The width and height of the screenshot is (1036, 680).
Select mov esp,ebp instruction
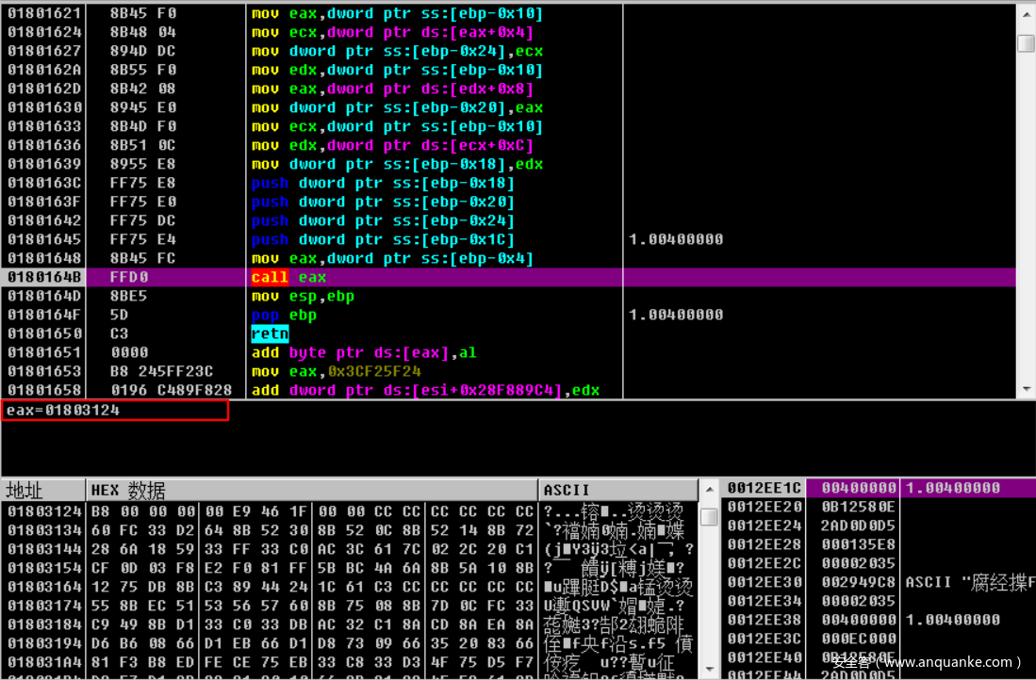click(x=303, y=296)
